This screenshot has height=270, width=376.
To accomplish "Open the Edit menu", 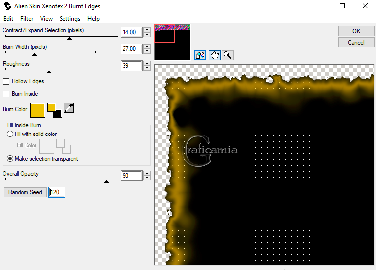I will [8, 19].
